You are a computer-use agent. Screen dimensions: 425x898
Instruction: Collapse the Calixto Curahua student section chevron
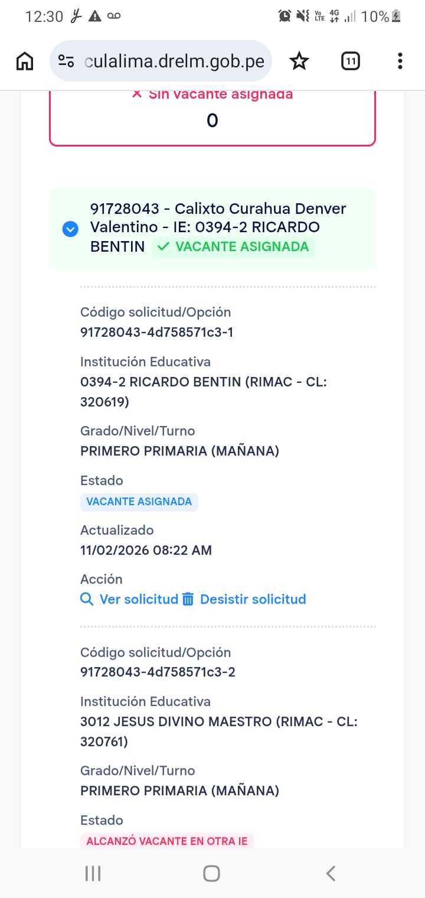[70, 229]
